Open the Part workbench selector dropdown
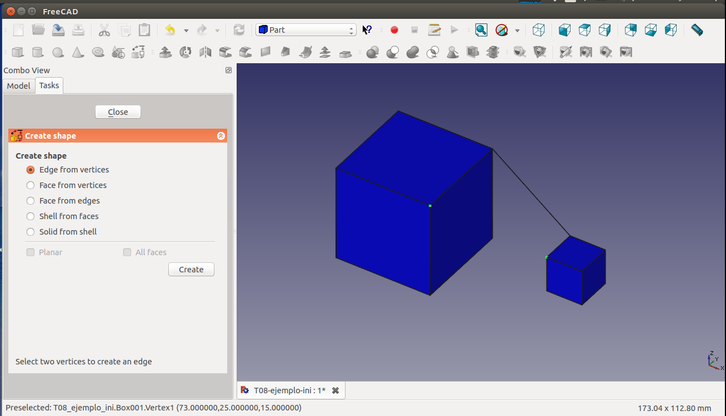The image size is (726, 416). tap(306, 30)
